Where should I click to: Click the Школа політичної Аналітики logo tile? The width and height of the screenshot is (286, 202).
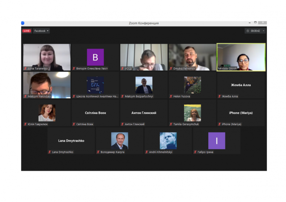[x=95, y=85]
